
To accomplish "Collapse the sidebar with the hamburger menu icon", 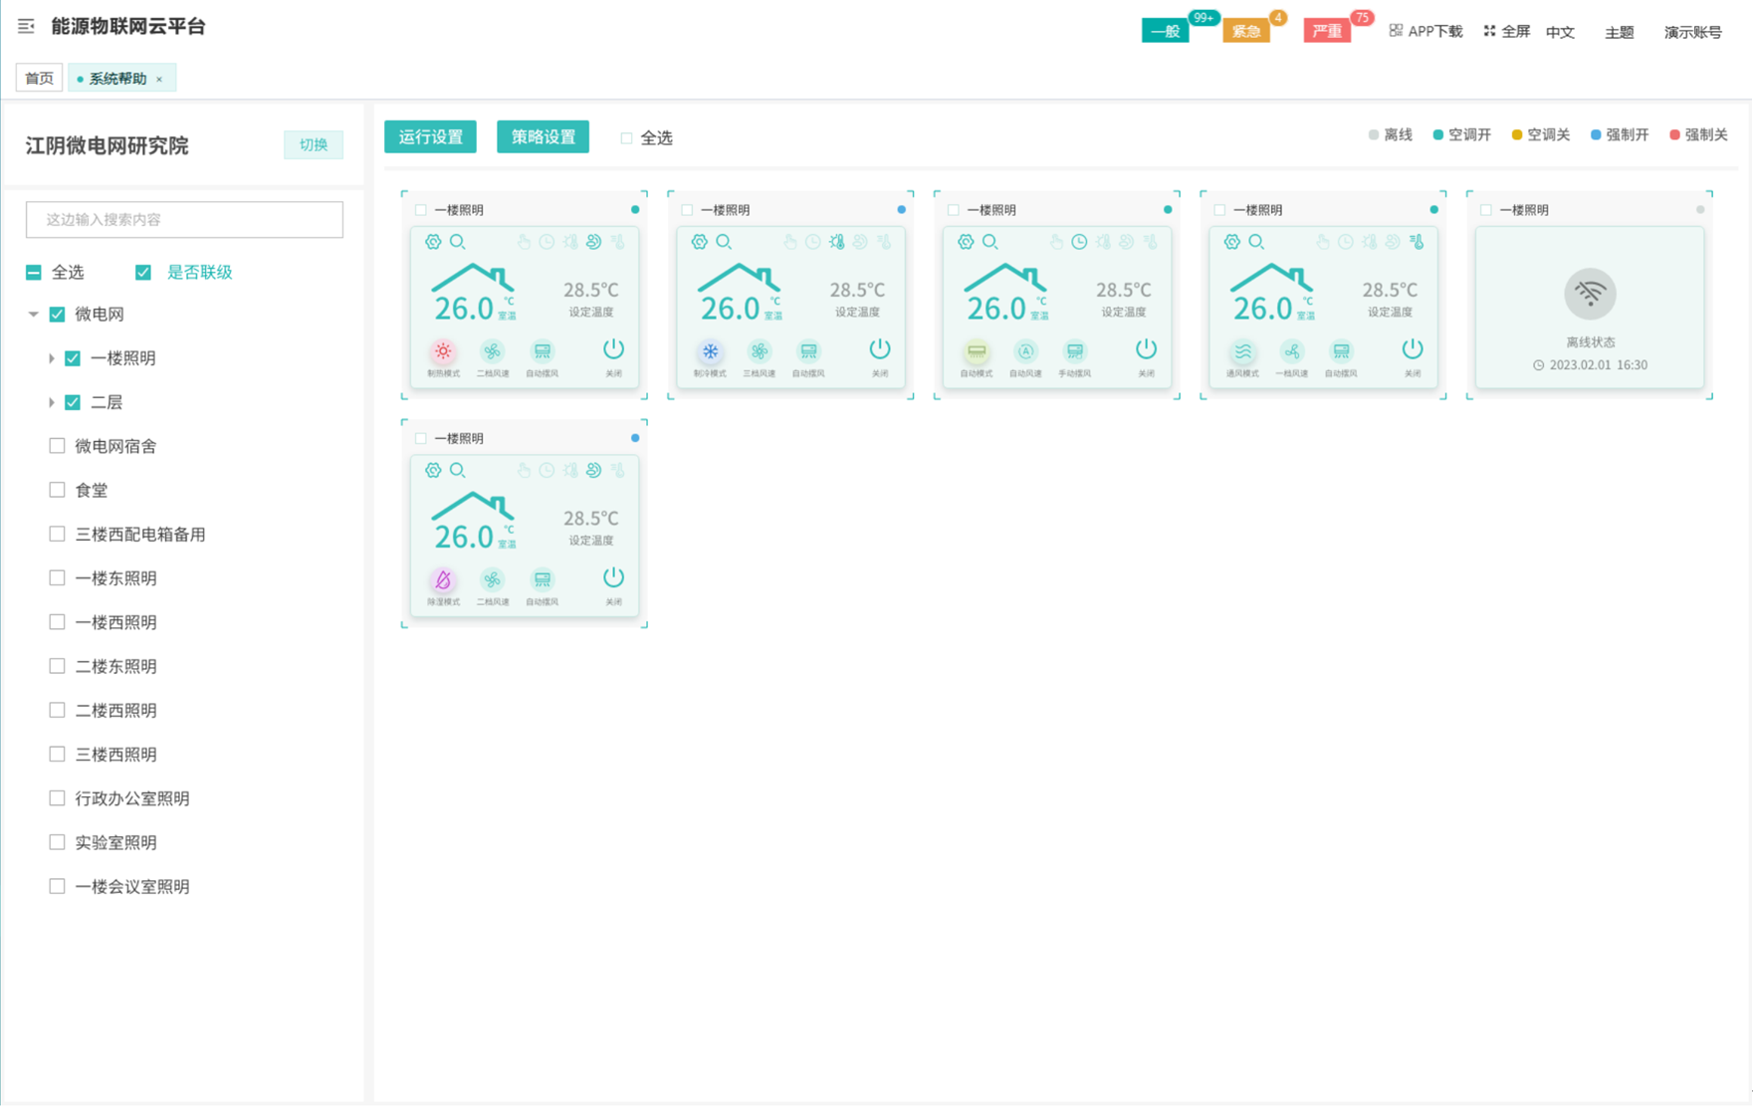I will point(26,27).
